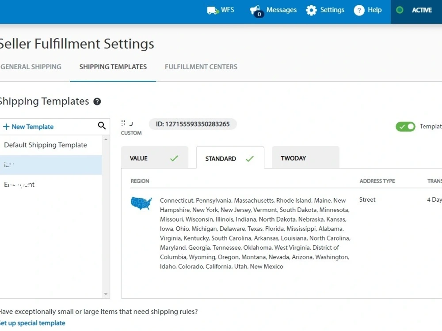
Task: Click the states list region text
Action: 255,233
